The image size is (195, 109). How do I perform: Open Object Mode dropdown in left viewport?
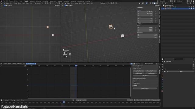pos(9,3)
